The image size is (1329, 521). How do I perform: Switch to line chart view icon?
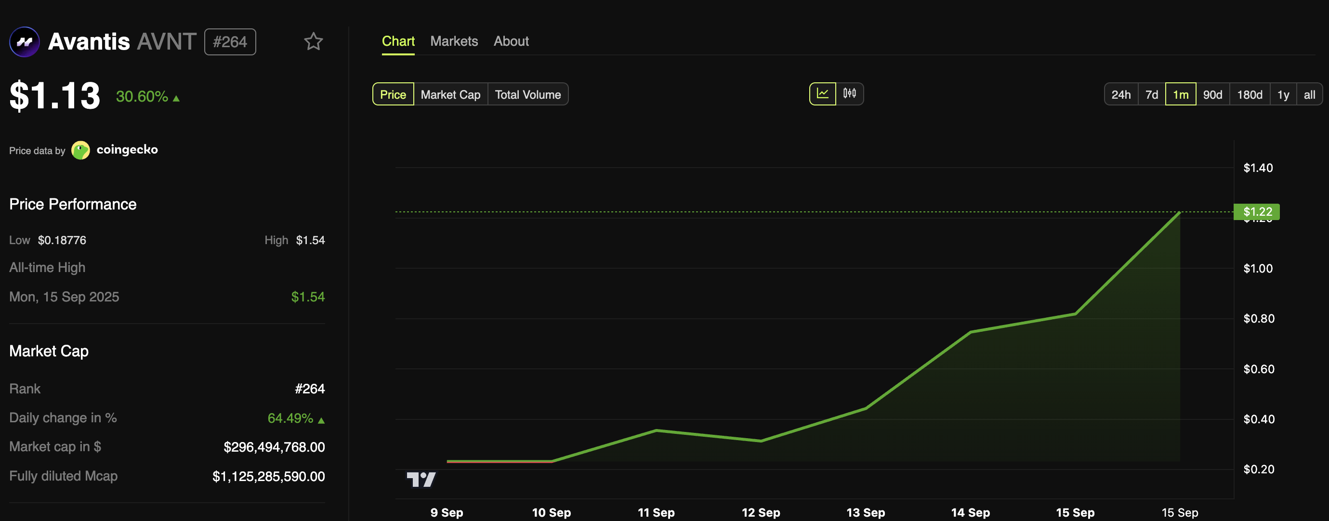point(822,94)
